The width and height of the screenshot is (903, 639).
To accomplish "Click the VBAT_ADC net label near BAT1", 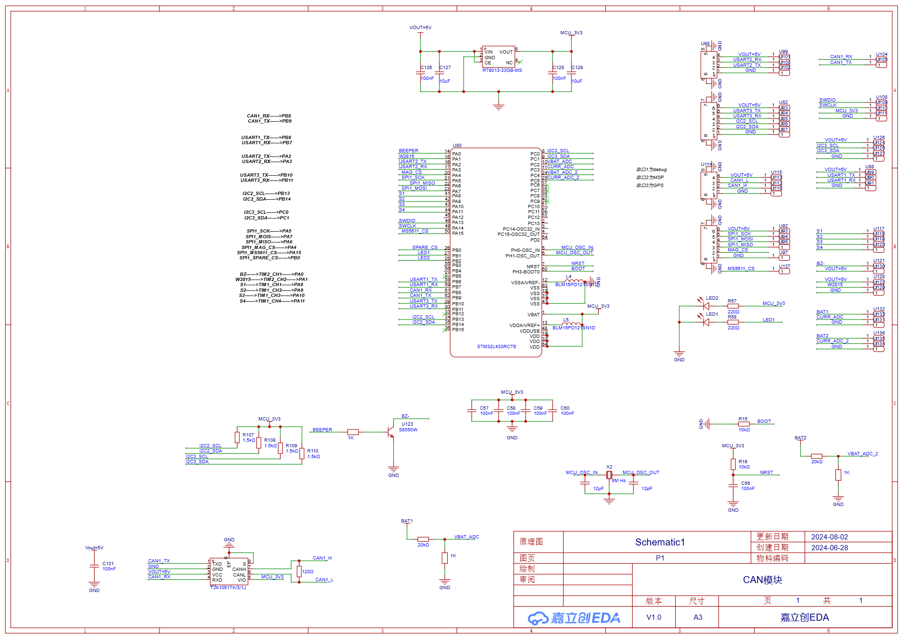I will click(x=466, y=537).
